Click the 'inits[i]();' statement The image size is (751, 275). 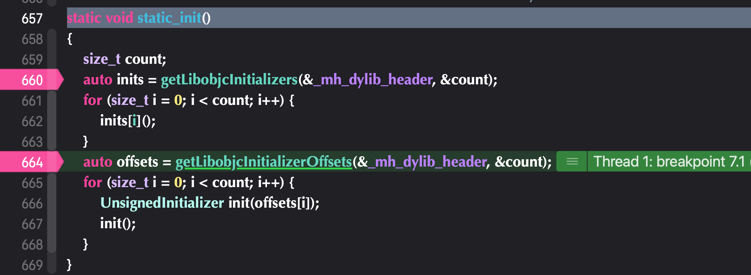(128, 121)
